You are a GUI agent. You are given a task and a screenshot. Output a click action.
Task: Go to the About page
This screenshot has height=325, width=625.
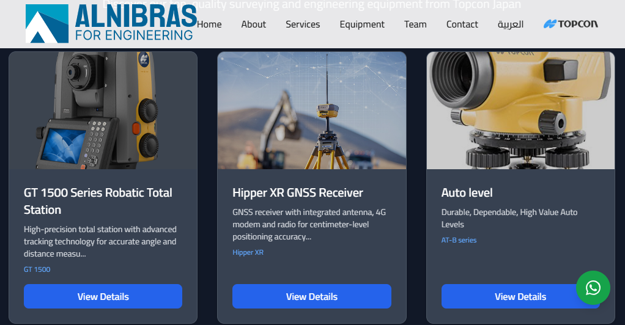[253, 24]
